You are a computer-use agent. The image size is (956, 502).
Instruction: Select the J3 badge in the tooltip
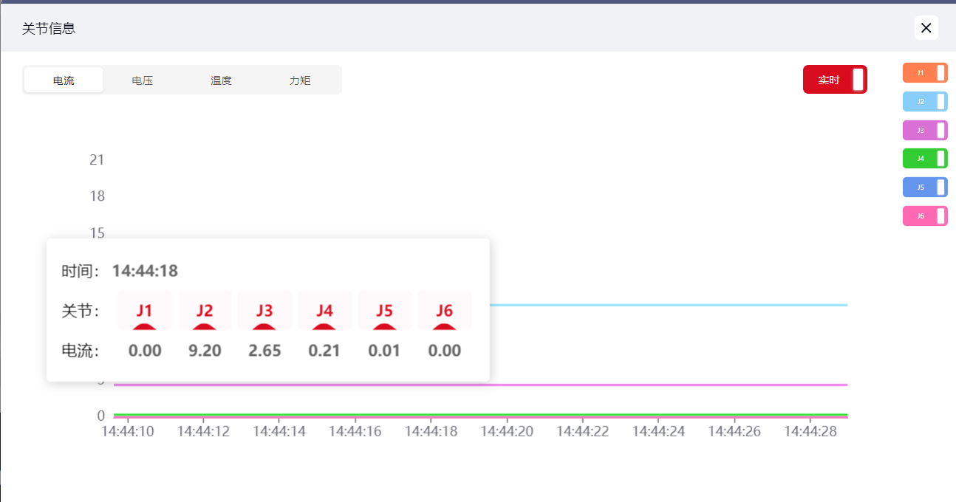click(x=264, y=310)
